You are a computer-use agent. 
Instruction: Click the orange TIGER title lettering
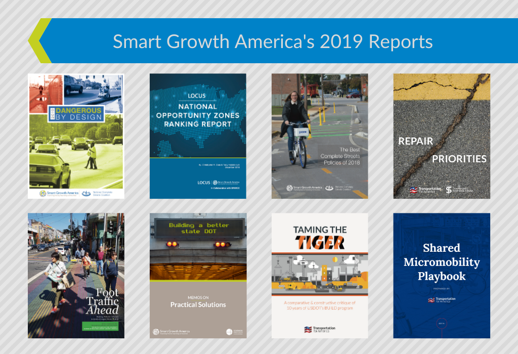pyautogui.click(x=320, y=242)
